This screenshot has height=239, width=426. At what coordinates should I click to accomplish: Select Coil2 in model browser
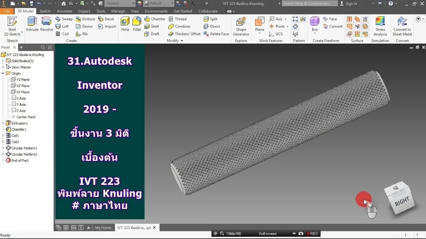point(13,142)
